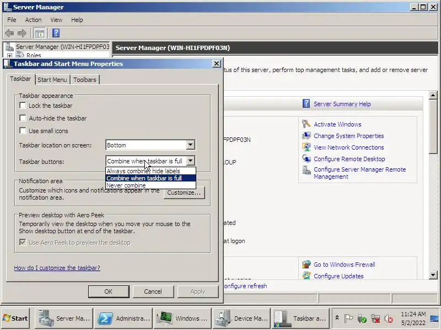The image size is (441, 330).
Task: Click the Device Manager taskbar icon
Action: 224,318
